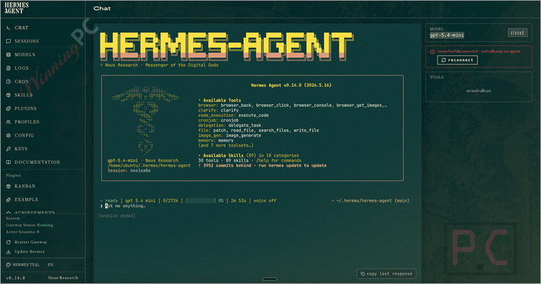Screen dimensions: 541x284
Task: Click the Cron clock icon
Action: [x=8, y=81]
